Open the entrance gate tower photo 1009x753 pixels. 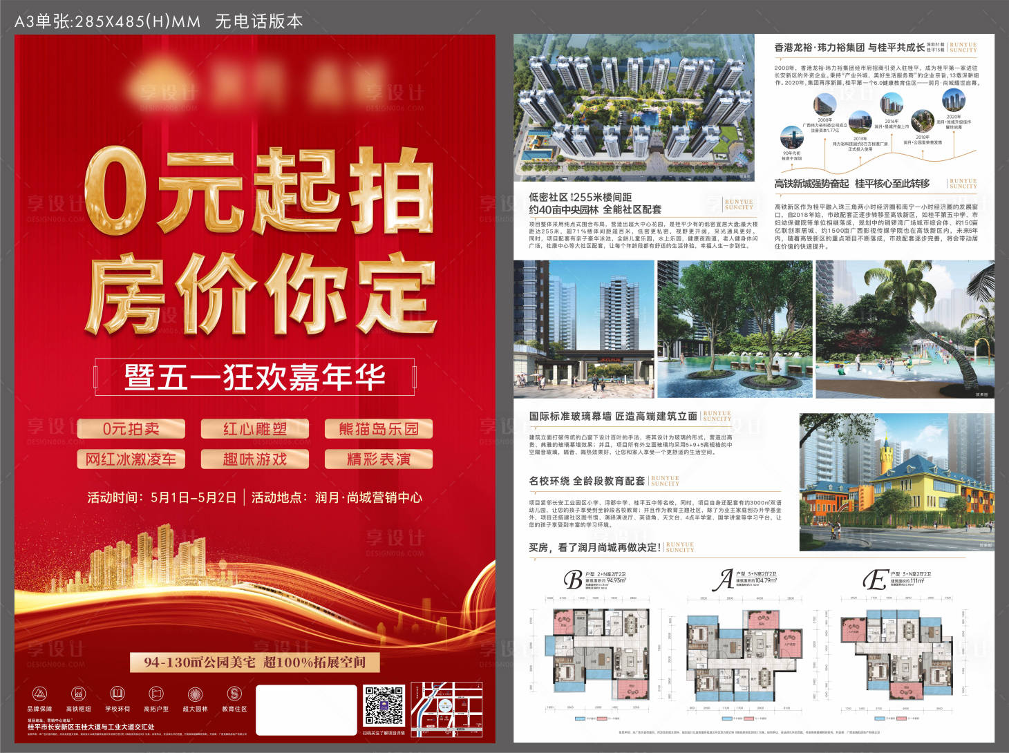pyautogui.click(x=584, y=330)
